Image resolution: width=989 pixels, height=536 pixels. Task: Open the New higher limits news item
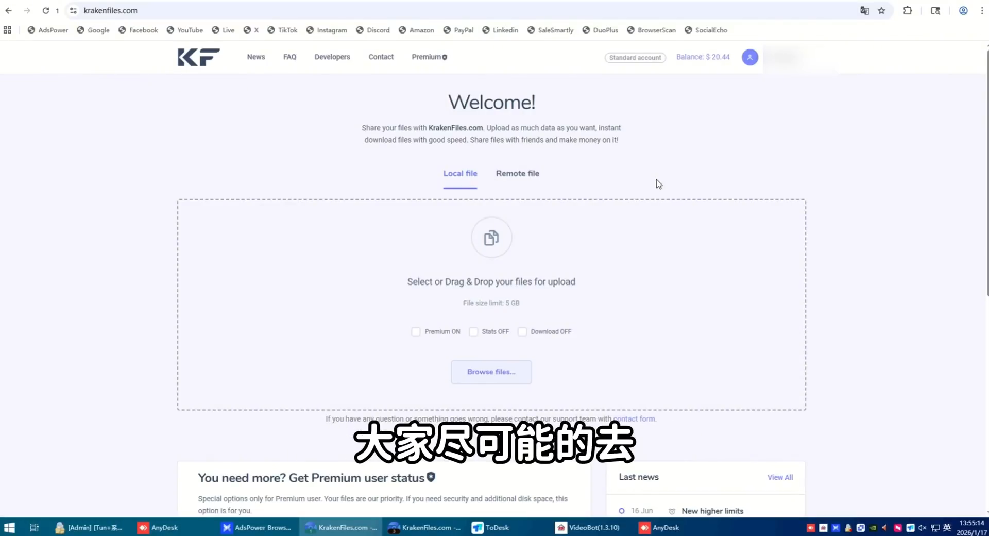[x=712, y=511]
